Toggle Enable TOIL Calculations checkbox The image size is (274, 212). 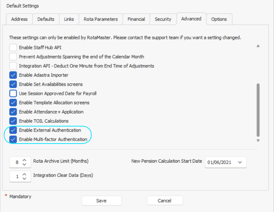point(13,121)
